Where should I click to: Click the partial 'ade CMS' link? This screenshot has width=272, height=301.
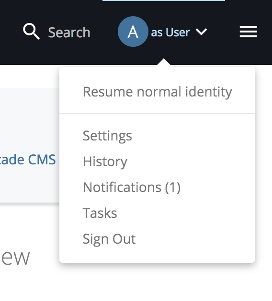(28, 159)
